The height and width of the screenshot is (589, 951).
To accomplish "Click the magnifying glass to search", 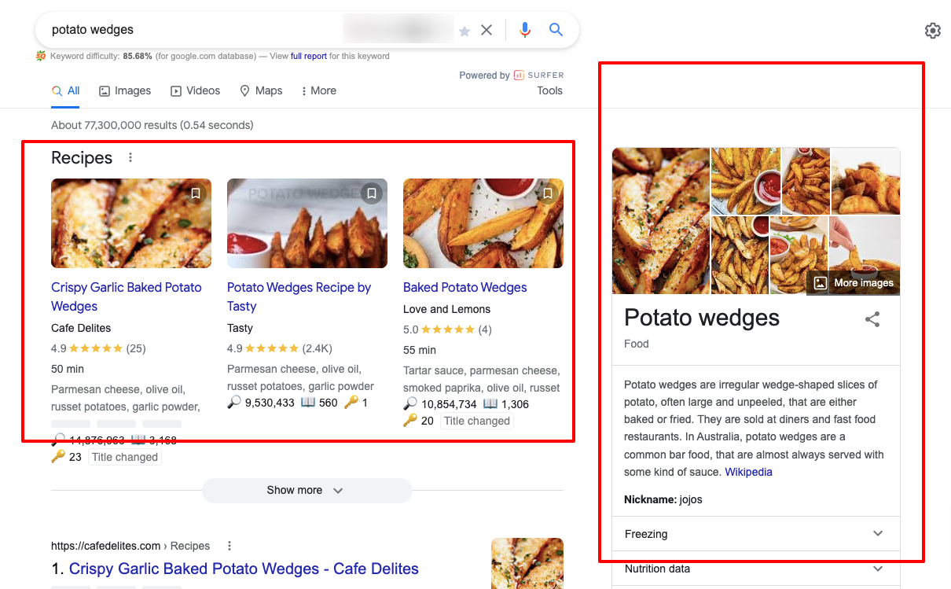I will point(556,29).
